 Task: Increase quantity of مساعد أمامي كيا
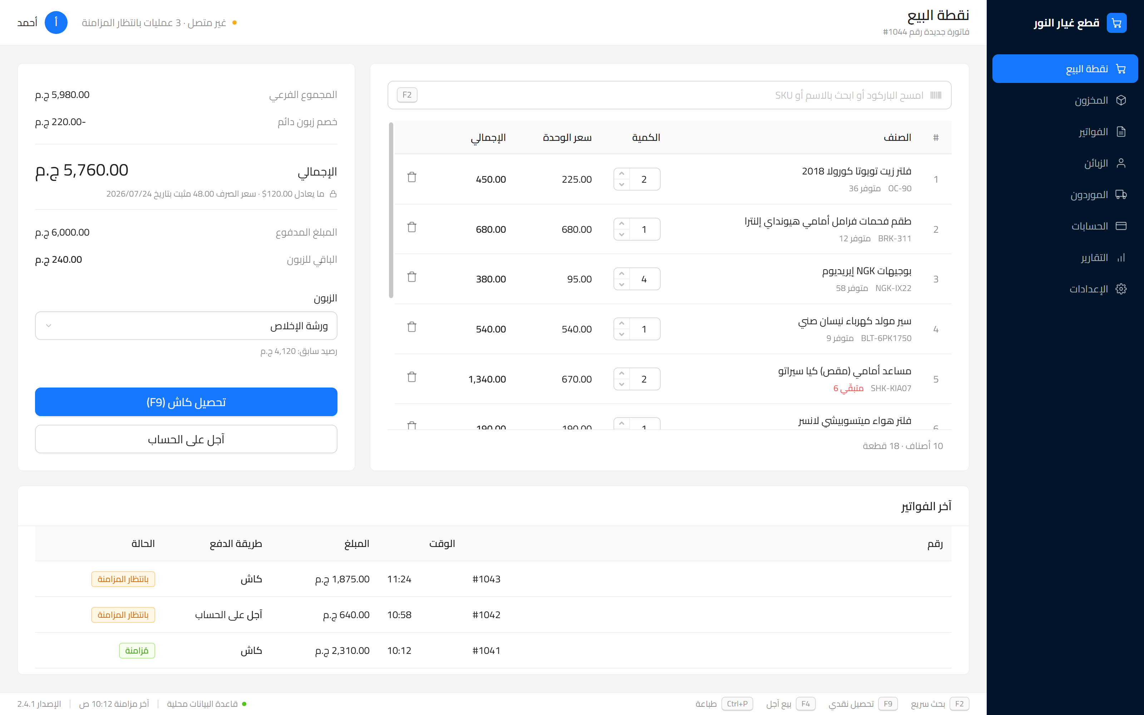click(x=622, y=374)
